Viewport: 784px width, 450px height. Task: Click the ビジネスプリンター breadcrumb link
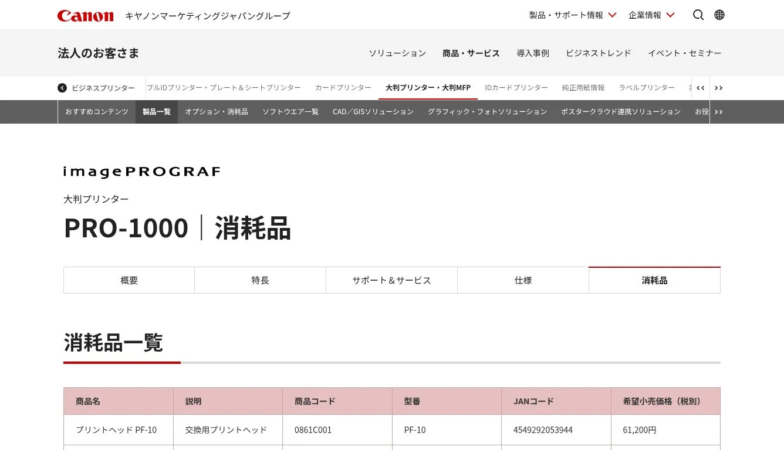(x=103, y=88)
